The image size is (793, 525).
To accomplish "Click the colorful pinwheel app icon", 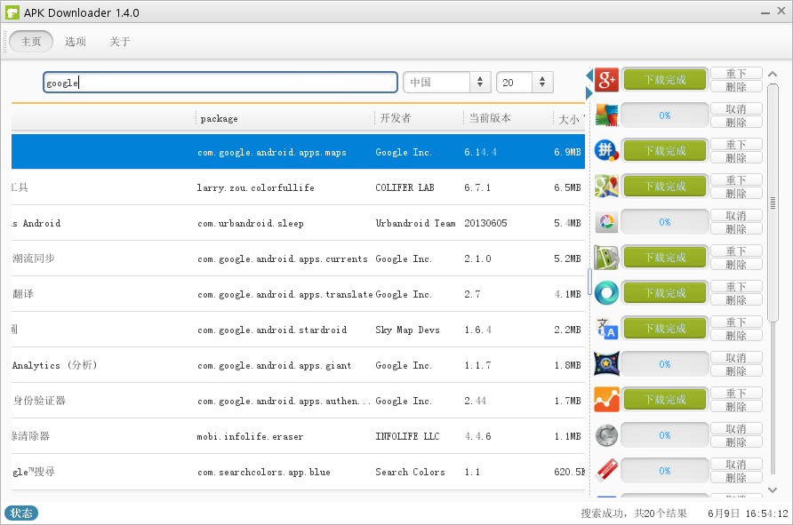I will (x=606, y=222).
